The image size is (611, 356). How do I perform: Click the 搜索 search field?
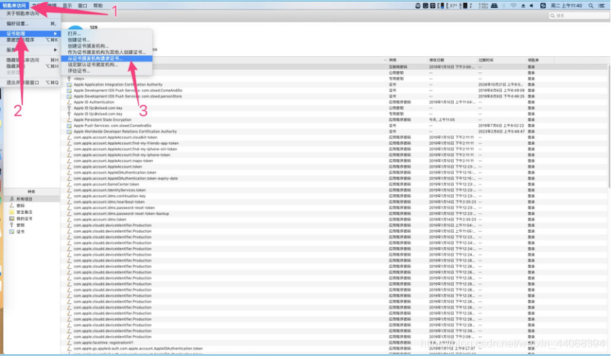click(x=578, y=16)
